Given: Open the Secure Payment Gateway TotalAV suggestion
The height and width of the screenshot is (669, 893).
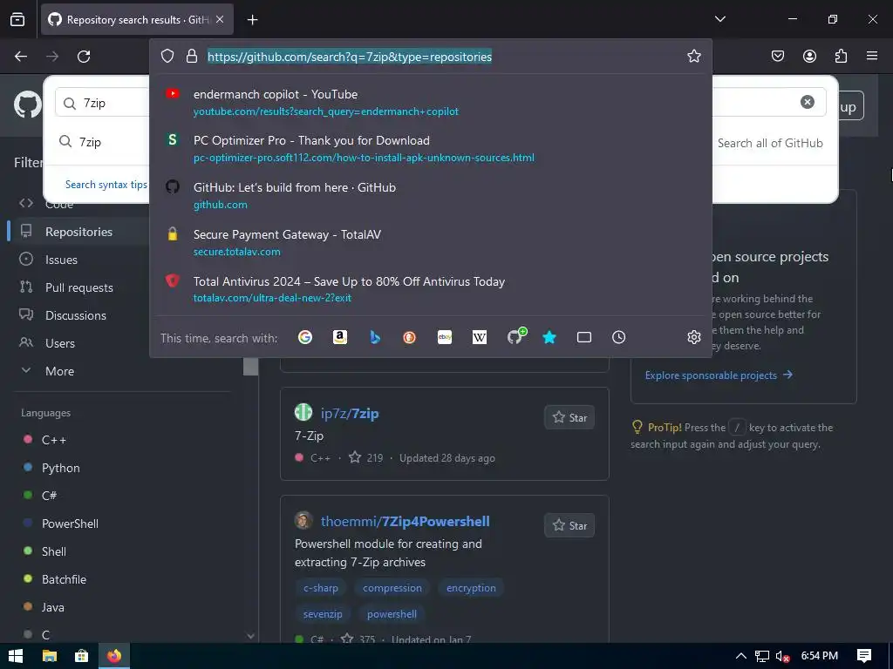Looking at the screenshot, I should pyautogui.click(x=431, y=242).
